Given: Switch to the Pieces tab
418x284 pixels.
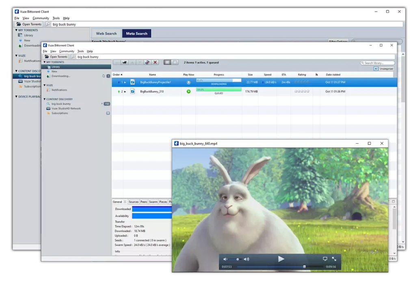Looking at the screenshot, I should [163, 202].
